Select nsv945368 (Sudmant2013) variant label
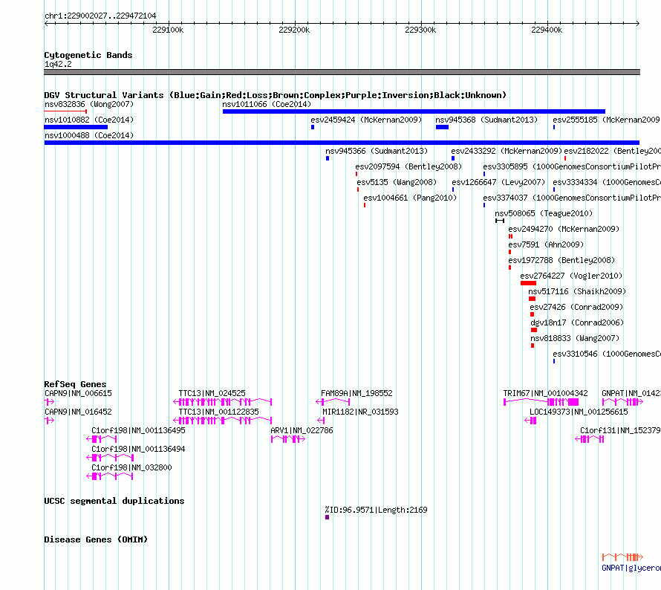Screen dimensions: 661x590 pos(486,120)
